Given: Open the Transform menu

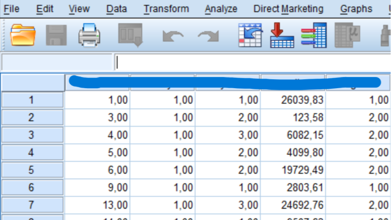Looking at the screenshot, I should click(x=166, y=9).
